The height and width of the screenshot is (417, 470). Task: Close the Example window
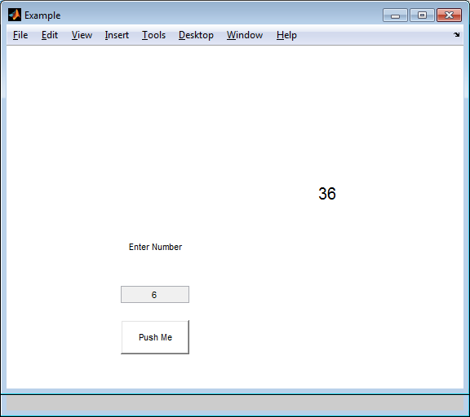point(449,15)
